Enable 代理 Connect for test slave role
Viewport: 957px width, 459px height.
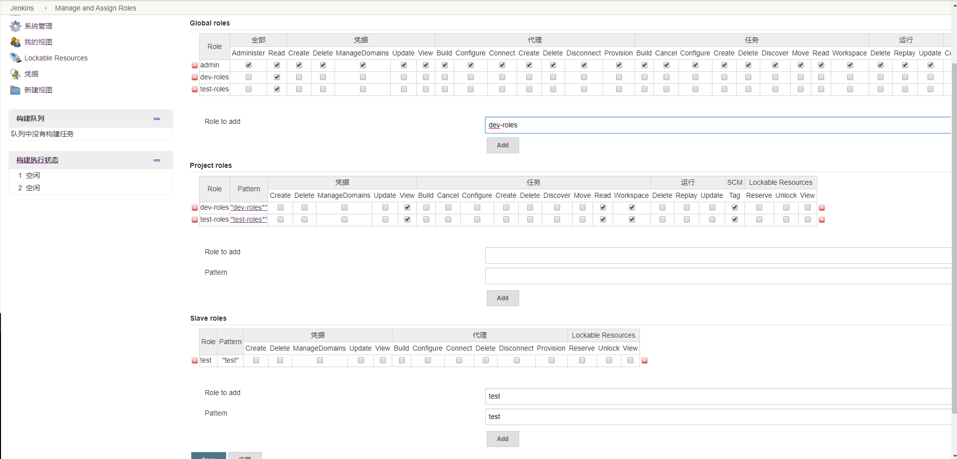click(459, 360)
